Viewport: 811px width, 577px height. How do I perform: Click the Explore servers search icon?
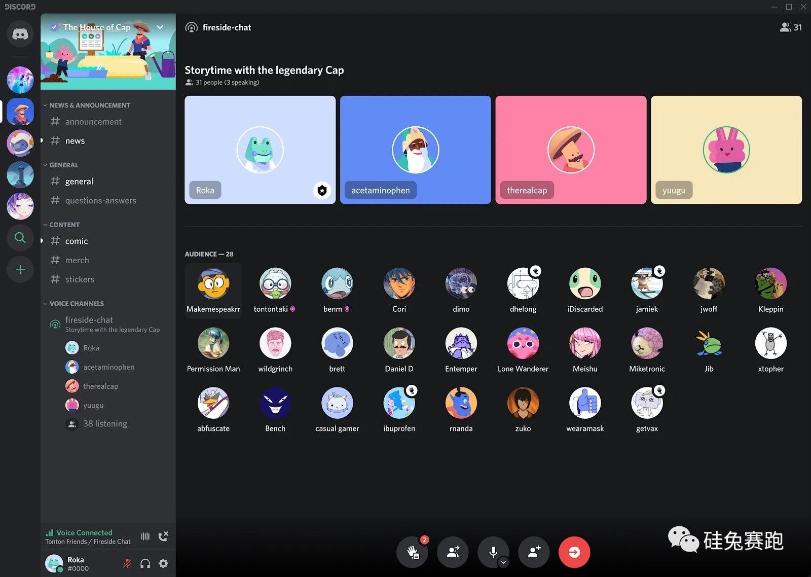click(x=20, y=237)
